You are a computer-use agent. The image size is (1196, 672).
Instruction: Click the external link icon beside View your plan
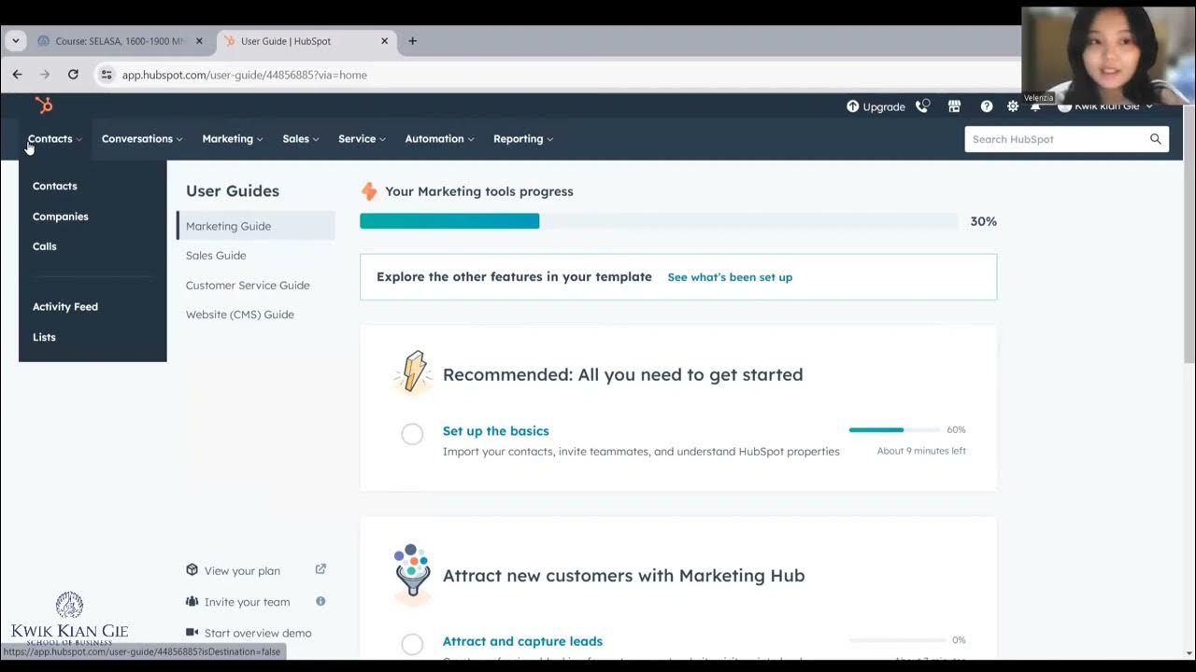pyautogui.click(x=320, y=569)
